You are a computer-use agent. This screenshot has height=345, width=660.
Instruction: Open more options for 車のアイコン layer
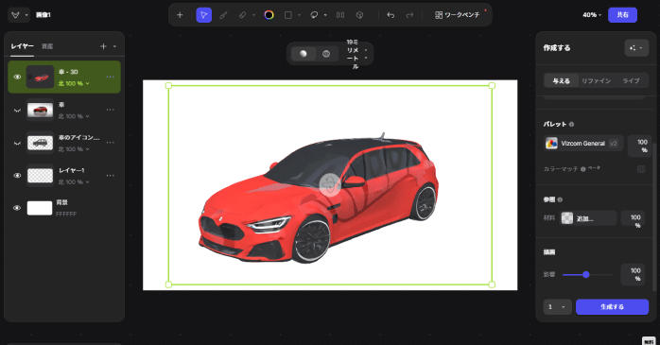pyautogui.click(x=111, y=143)
